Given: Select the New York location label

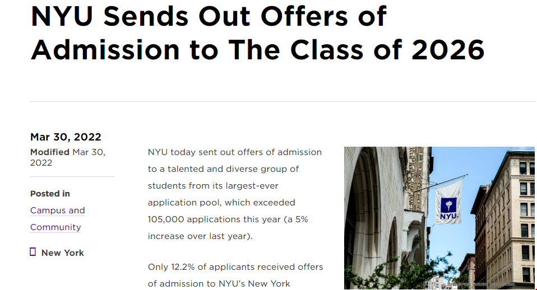Looking at the screenshot, I should tap(62, 252).
